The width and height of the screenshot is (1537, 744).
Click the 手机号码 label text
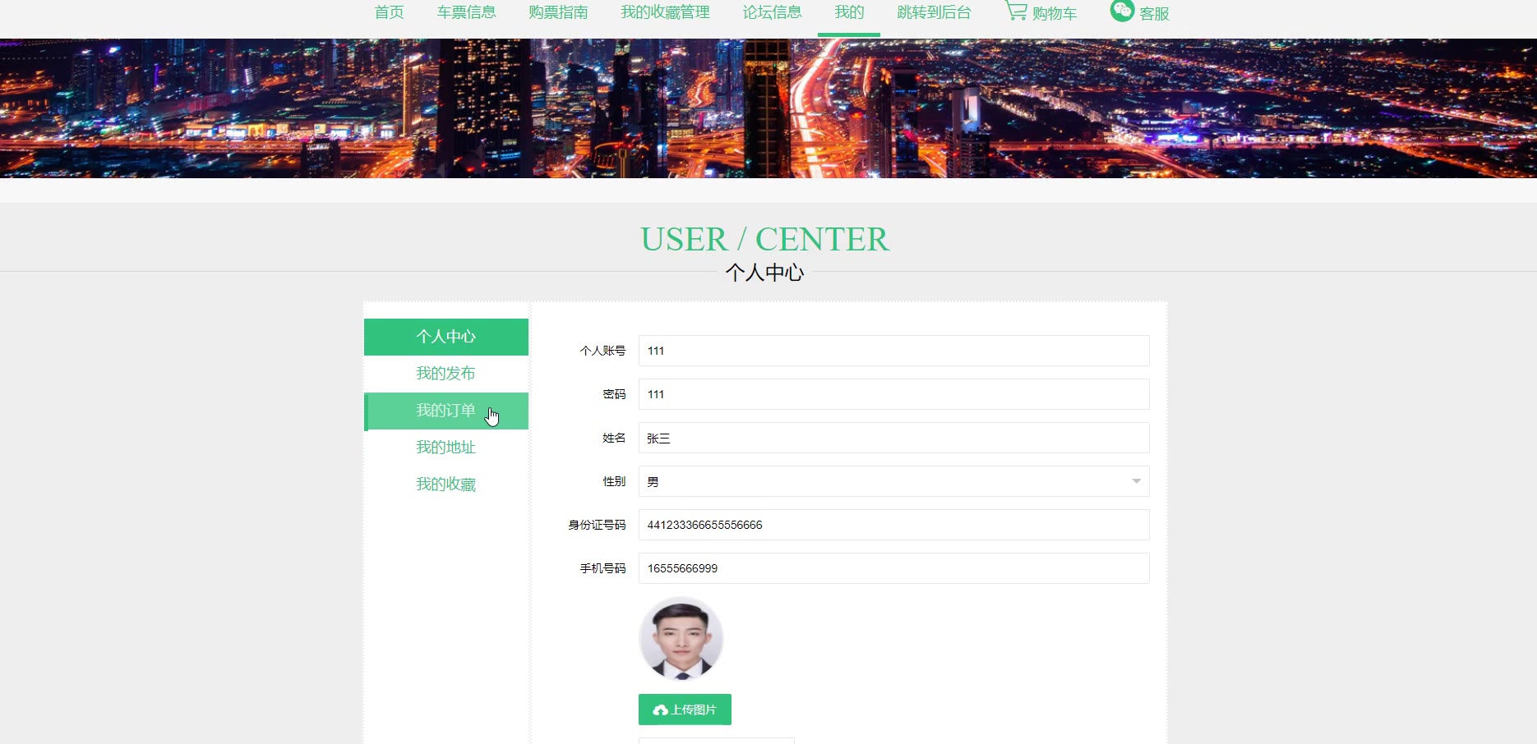coord(602,568)
